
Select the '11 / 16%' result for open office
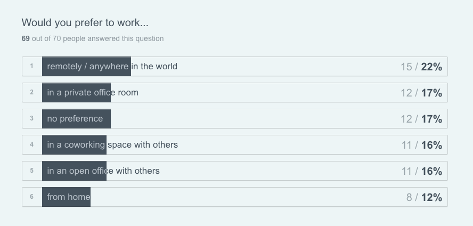click(421, 171)
